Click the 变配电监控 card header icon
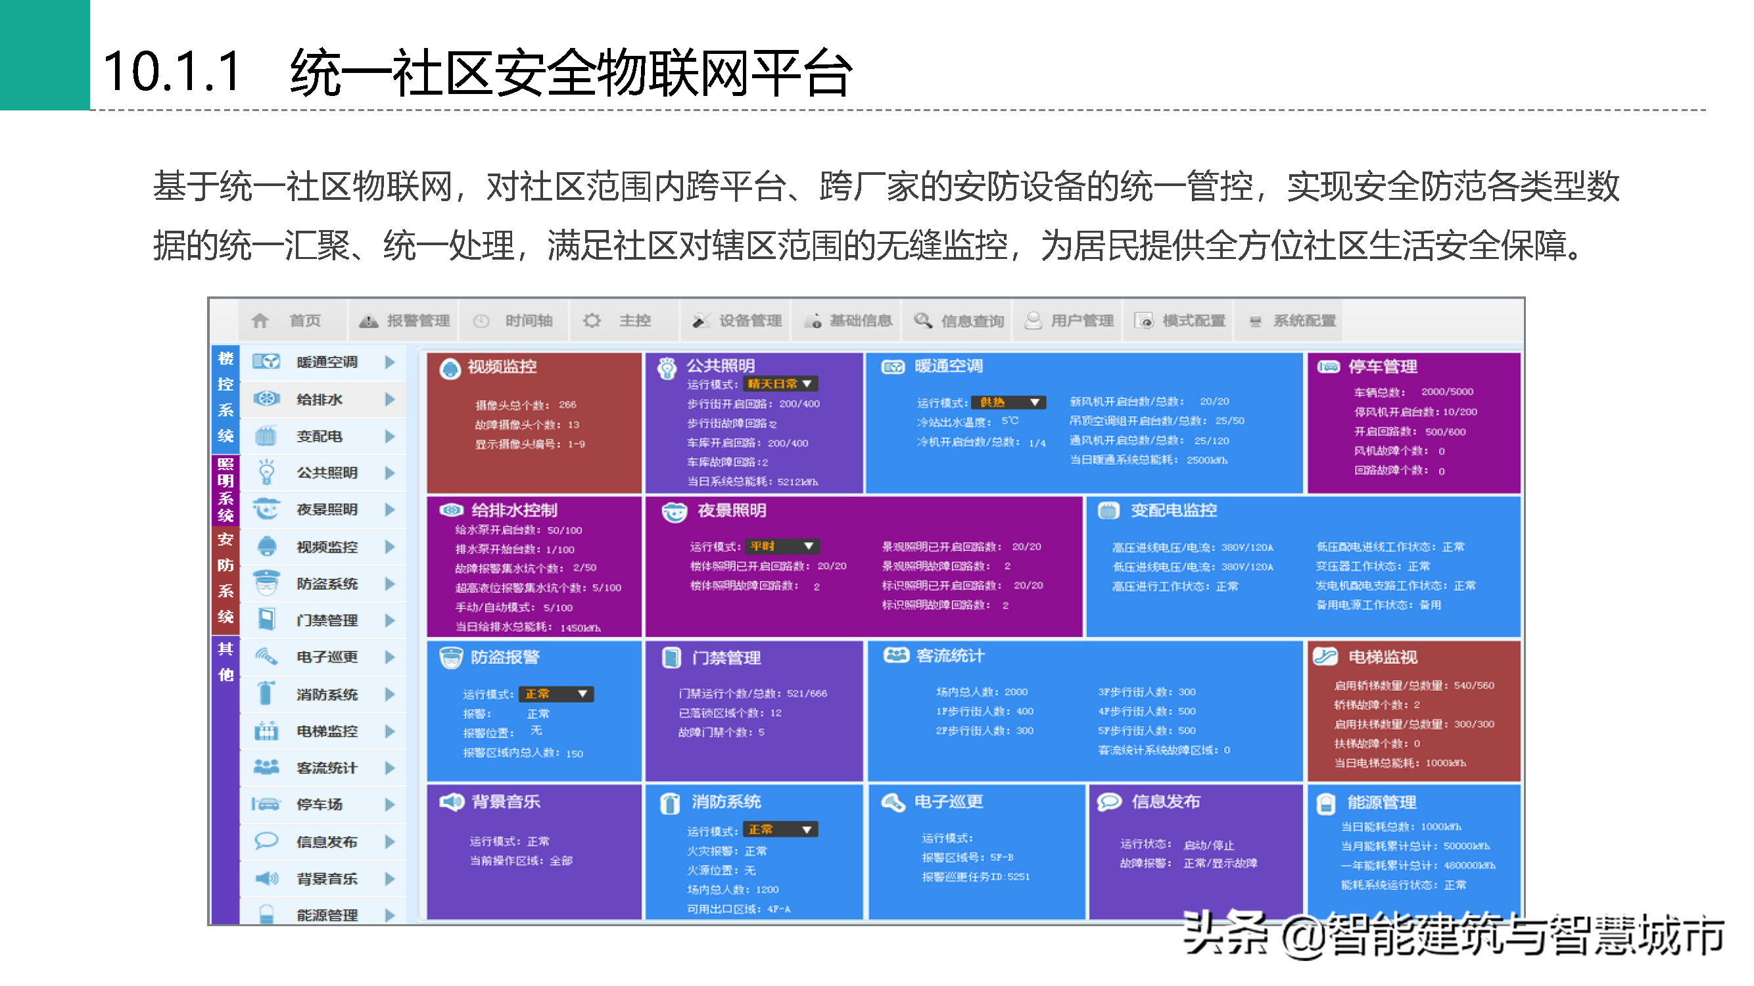This screenshot has height=986, width=1754. 1109,511
